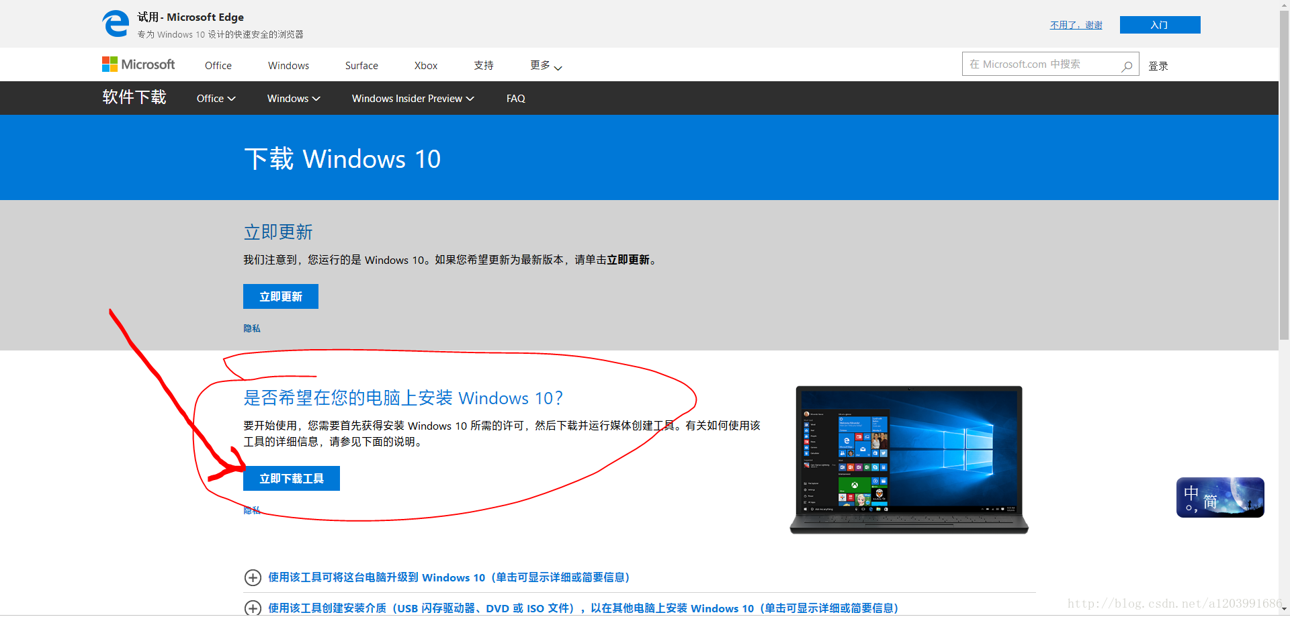Expand the 更多 dropdown in top navigation

[x=546, y=65]
